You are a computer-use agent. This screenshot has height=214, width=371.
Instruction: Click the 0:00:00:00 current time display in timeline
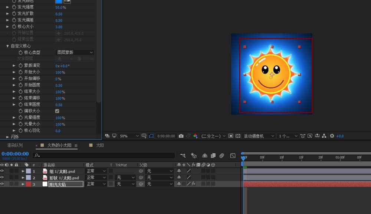pyautogui.click(x=15, y=154)
